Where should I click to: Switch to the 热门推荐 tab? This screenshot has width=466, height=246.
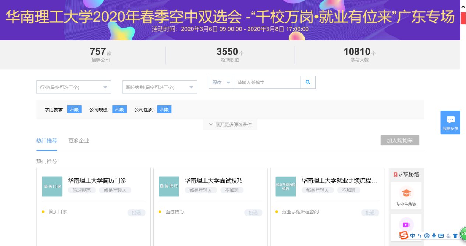47,141
